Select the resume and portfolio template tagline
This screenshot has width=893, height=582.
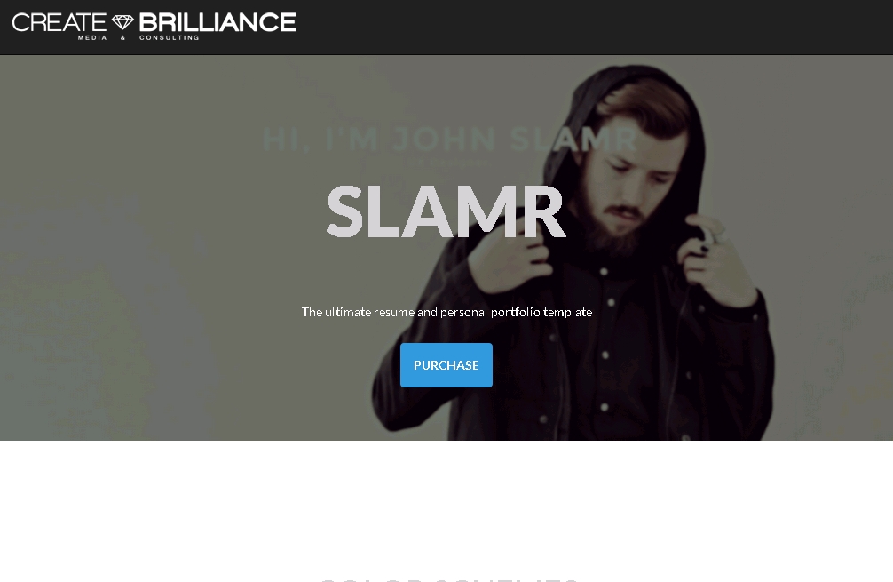(x=446, y=312)
